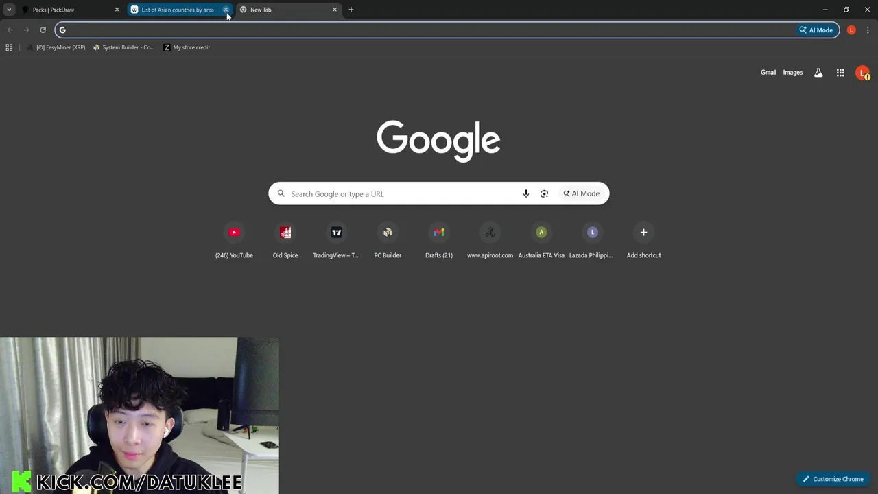Go back with the back arrow
This screenshot has width=878, height=494.
[x=10, y=30]
